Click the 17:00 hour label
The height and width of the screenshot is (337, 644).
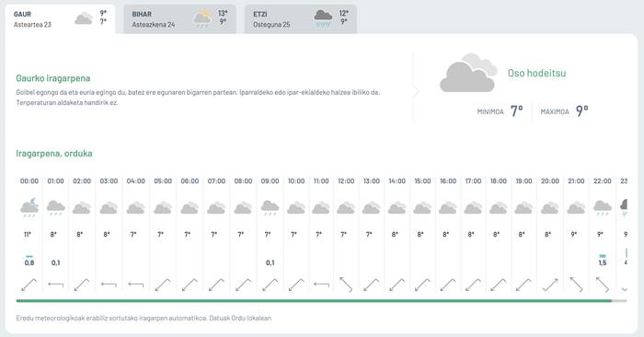pos(473,180)
